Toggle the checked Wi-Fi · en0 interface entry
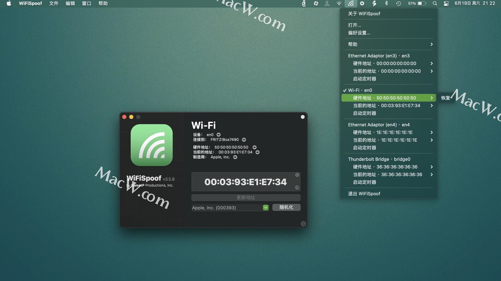501x281 pixels. pos(389,90)
